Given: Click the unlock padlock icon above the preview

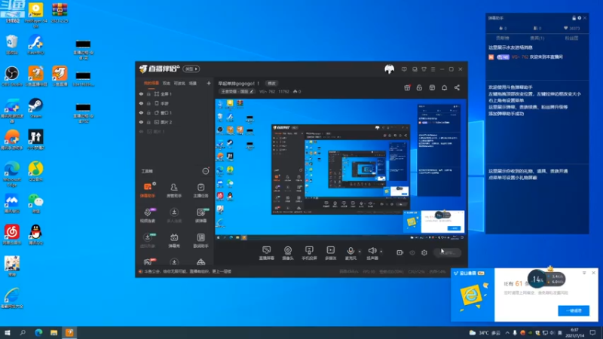Looking at the screenshot, I should point(419,87).
